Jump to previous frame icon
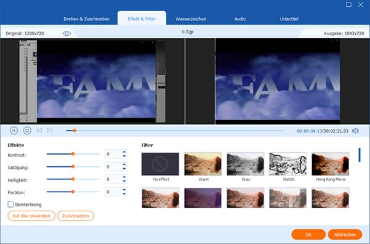Image resolution: width=370 pixels, height=244 pixels. tap(39, 131)
